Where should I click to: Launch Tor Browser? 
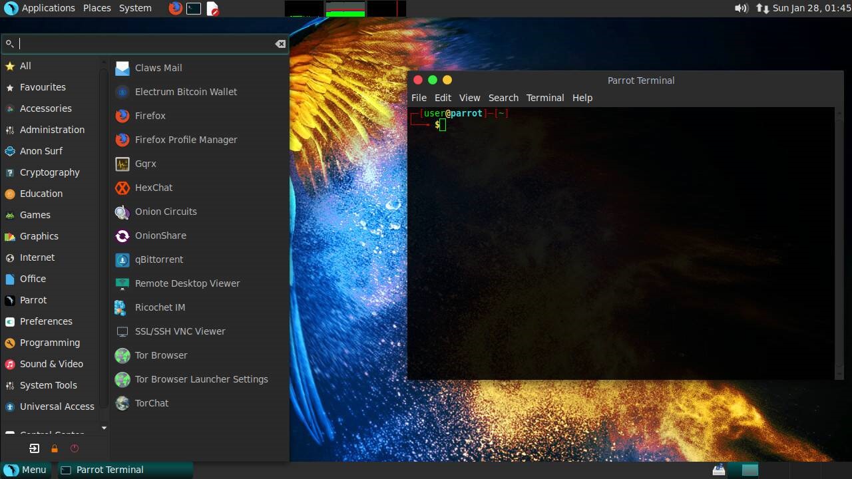160,355
